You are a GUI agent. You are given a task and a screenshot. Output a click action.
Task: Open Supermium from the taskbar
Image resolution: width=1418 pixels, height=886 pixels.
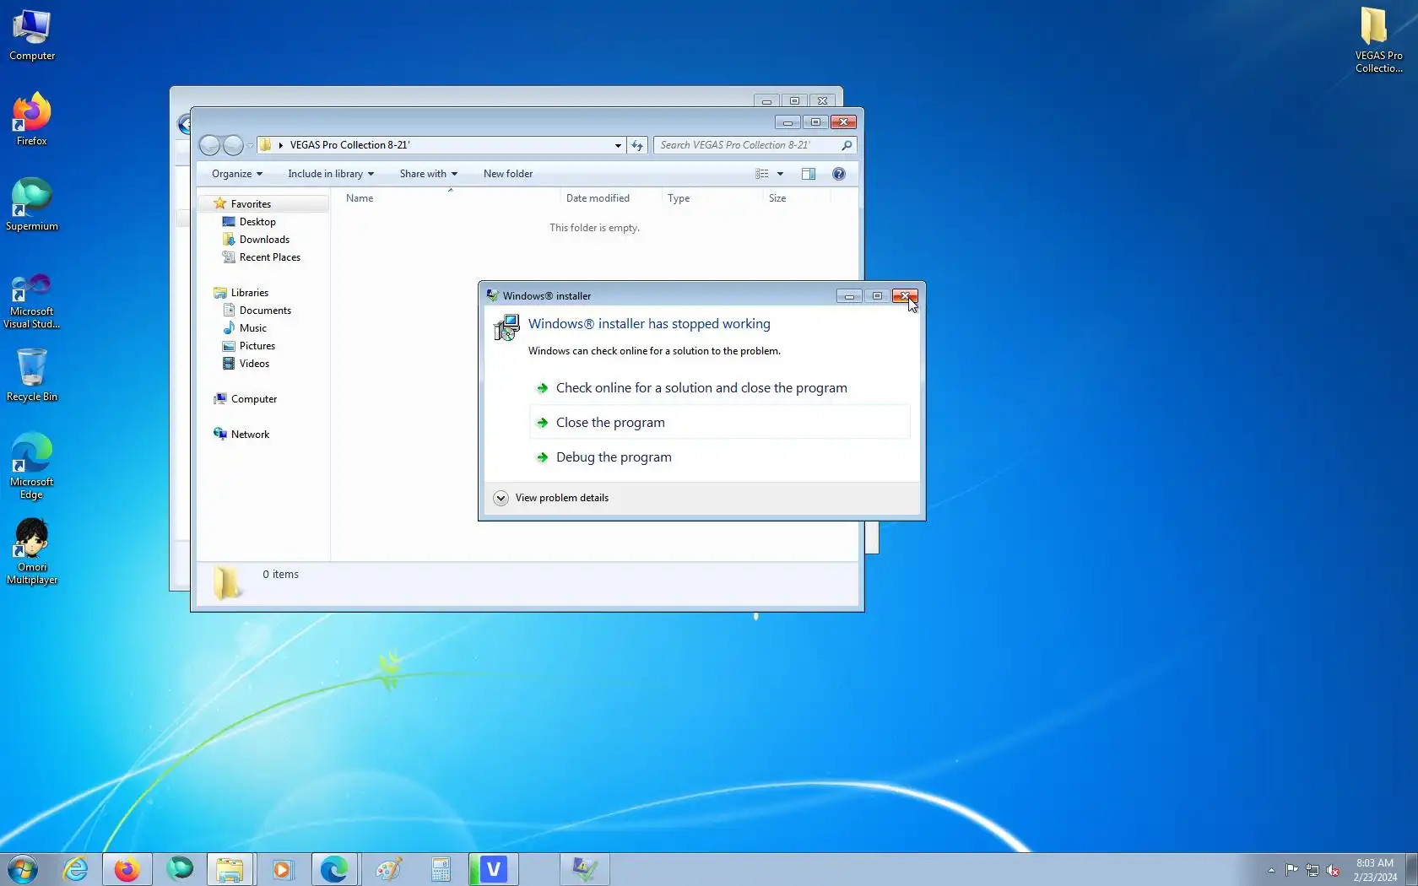point(180,869)
